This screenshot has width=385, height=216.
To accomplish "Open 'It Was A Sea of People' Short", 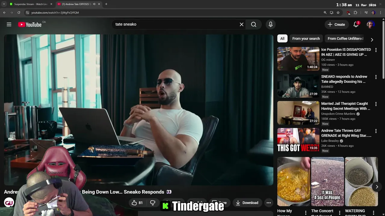I will click(328, 181).
